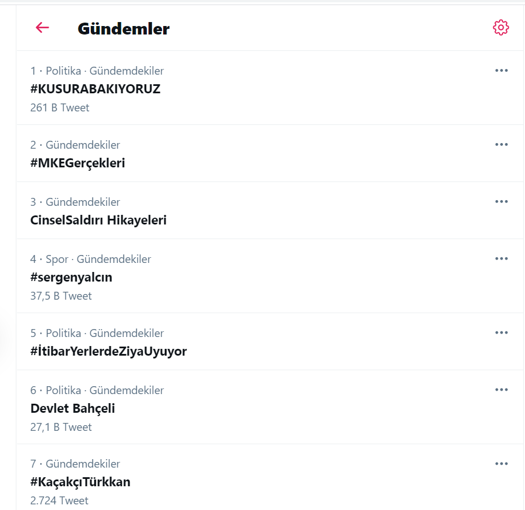This screenshot has width=525, height=510.
Task: Click the 261 B Tweet count
Action: point(60,107)
